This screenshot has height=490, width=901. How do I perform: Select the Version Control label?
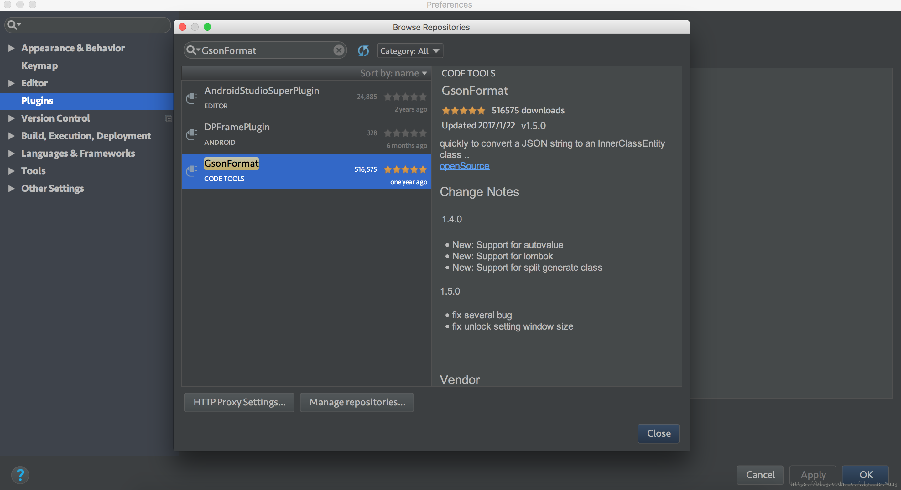(x=56, y=118)
